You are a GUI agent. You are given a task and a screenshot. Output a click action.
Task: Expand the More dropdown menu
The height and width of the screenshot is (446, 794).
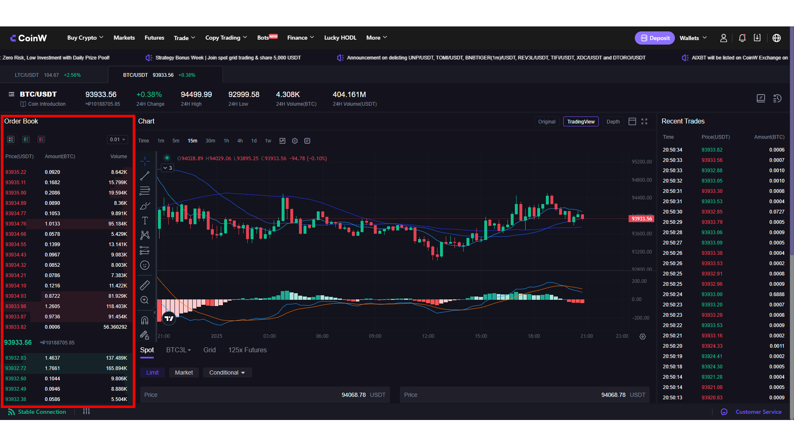point(377,38)
